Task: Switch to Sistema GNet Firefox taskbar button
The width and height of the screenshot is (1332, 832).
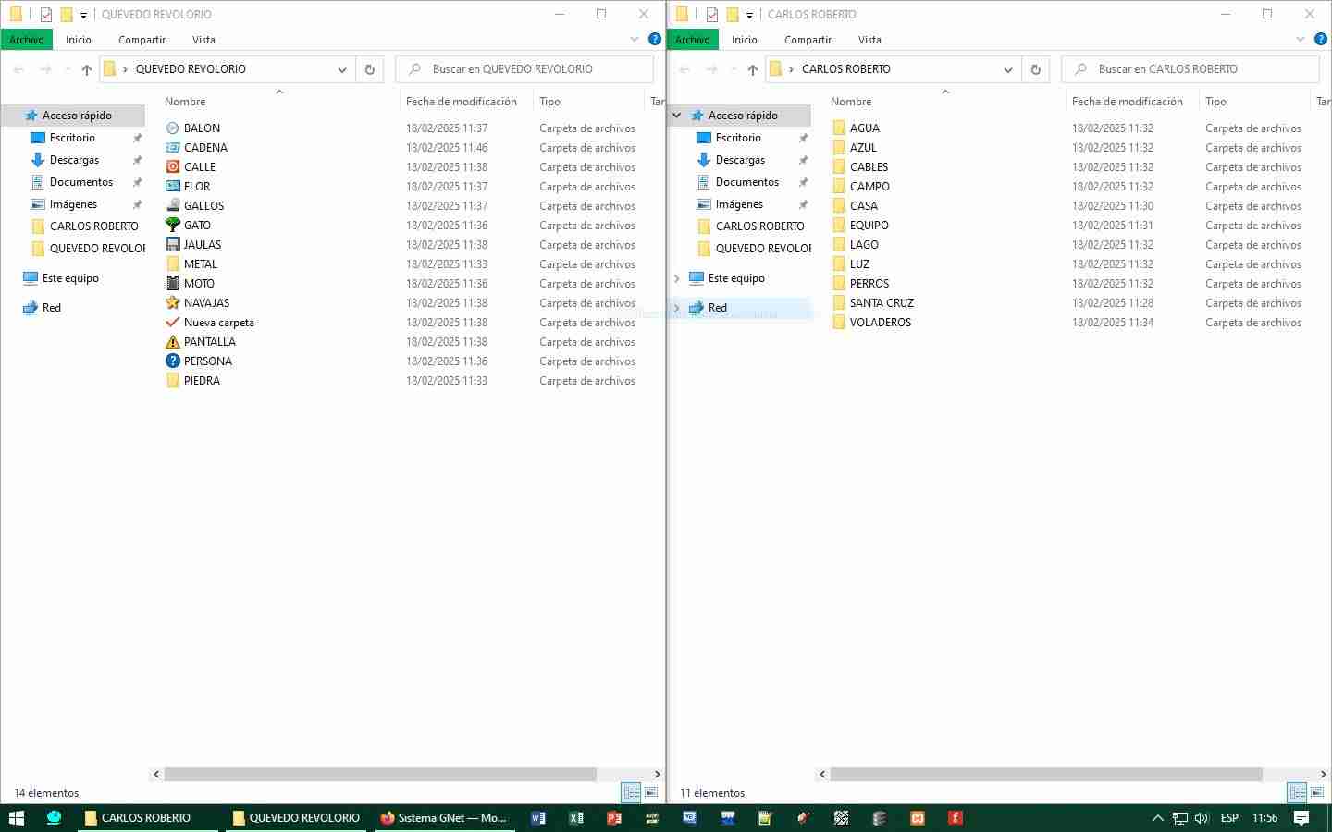Action: (444, 818)
